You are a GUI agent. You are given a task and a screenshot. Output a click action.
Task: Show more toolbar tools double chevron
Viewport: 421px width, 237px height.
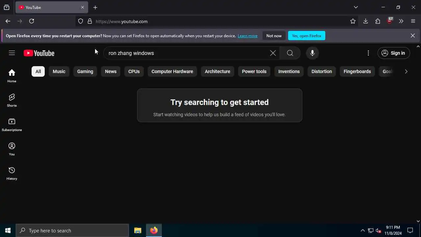click(x=401, y=21)
